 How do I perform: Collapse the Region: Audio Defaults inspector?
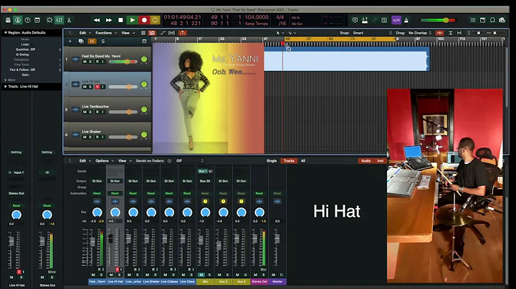coord(6,32)
